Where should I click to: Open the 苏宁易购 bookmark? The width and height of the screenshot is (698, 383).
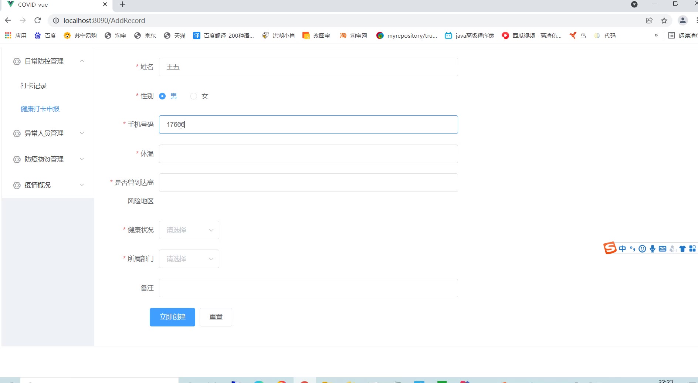tap(80, 35)
